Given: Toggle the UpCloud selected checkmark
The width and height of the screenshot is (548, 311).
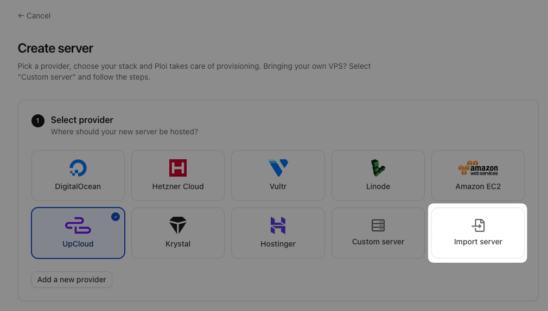Looking at the screenshot, I should coord(116,217).
